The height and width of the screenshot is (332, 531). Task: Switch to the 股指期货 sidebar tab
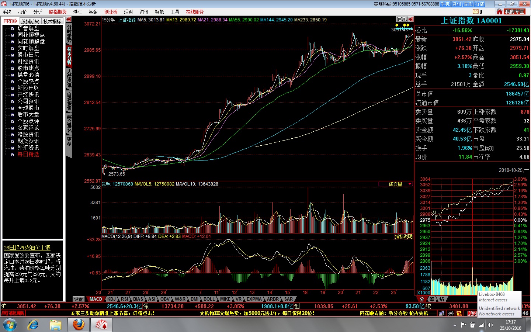pyautogui.click(x=30, y=21)
